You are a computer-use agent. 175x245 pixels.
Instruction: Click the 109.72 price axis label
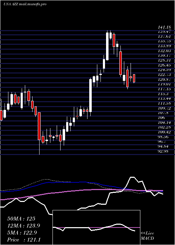(164, 108)
